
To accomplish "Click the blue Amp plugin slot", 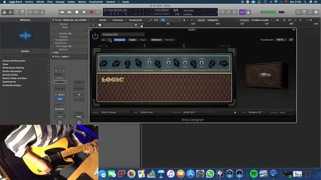I will pyautogui.click(x=60, y=99).
